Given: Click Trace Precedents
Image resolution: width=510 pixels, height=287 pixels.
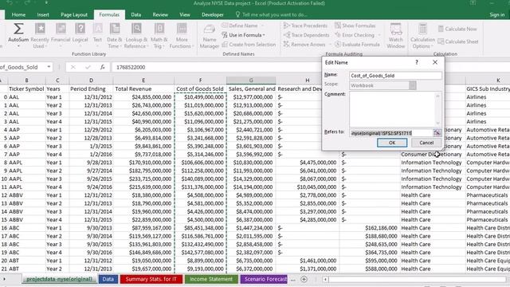Looking at the screenshot, I should click(x=305, y=26).
